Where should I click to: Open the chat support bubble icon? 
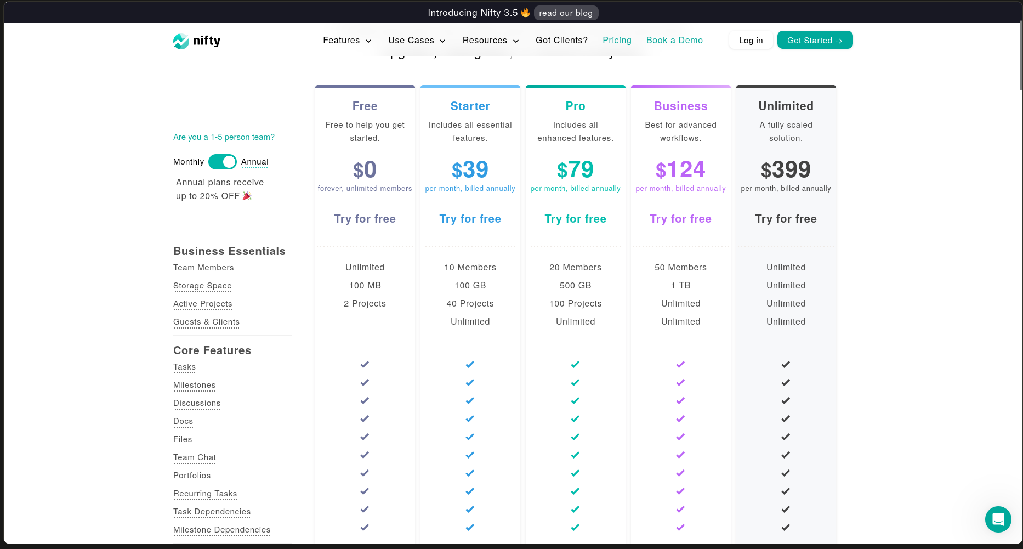click(x=998, y=519)
